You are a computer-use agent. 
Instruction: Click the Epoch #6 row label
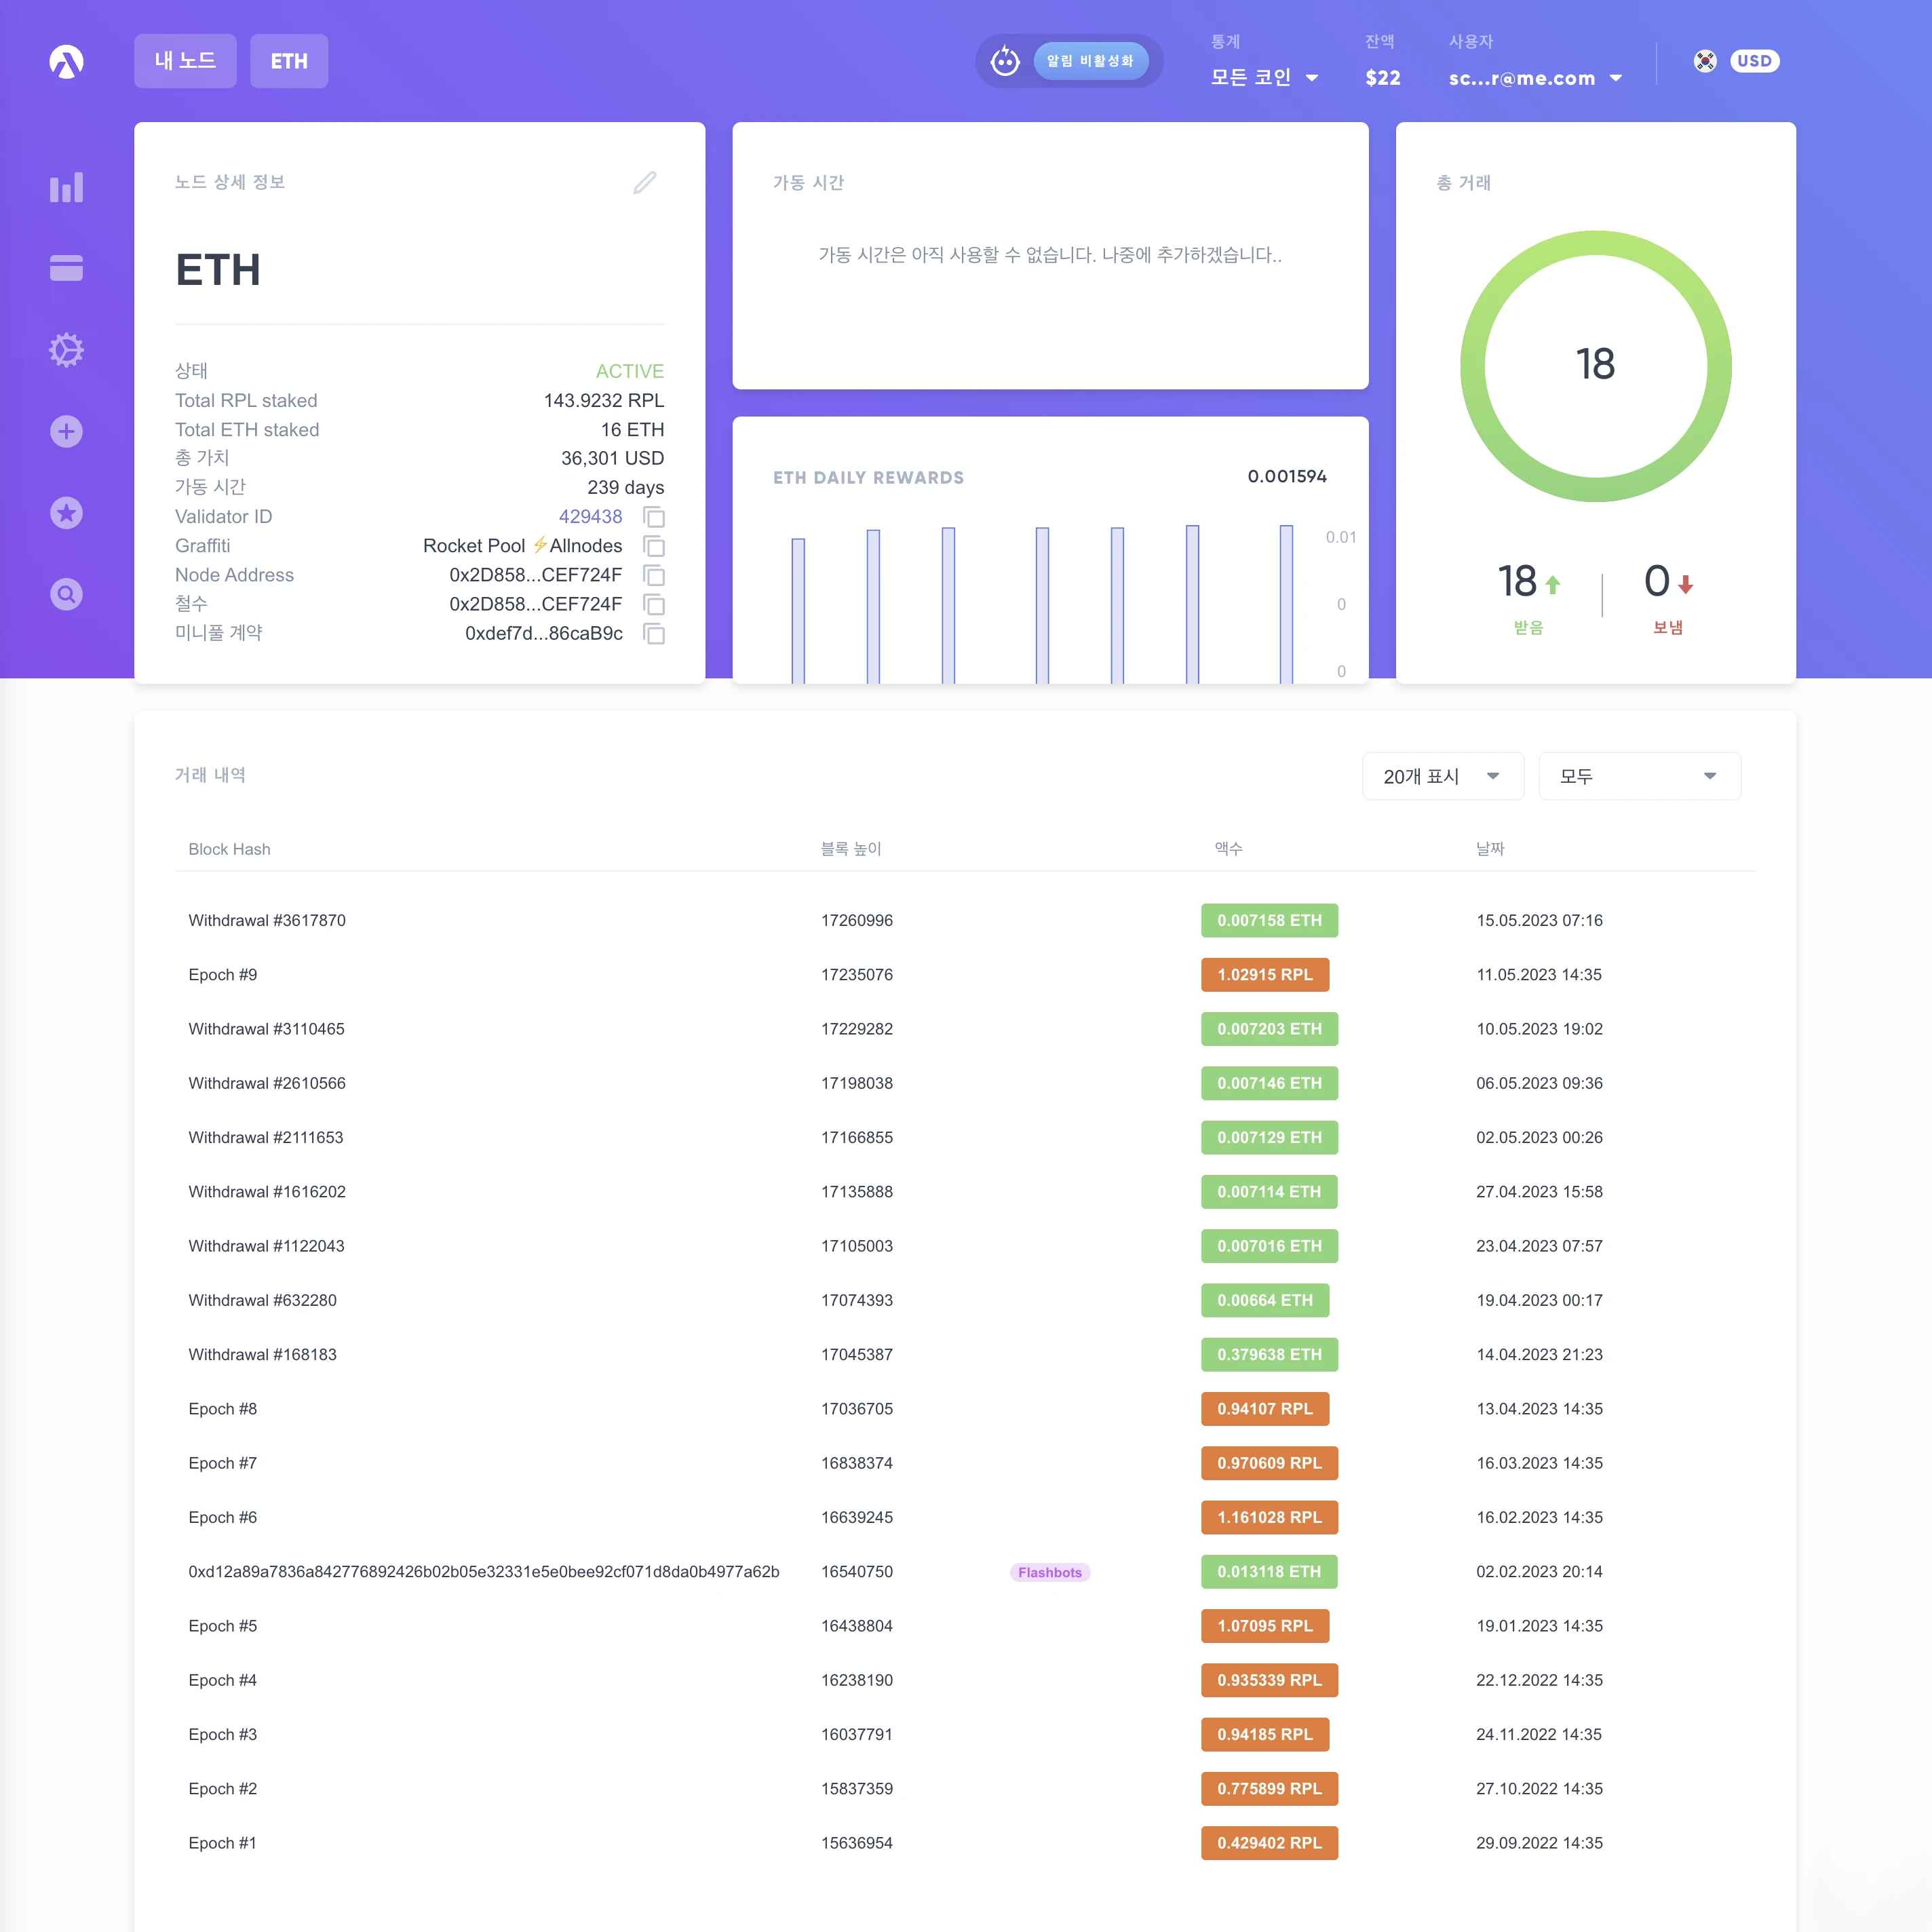coord(222,1517)
